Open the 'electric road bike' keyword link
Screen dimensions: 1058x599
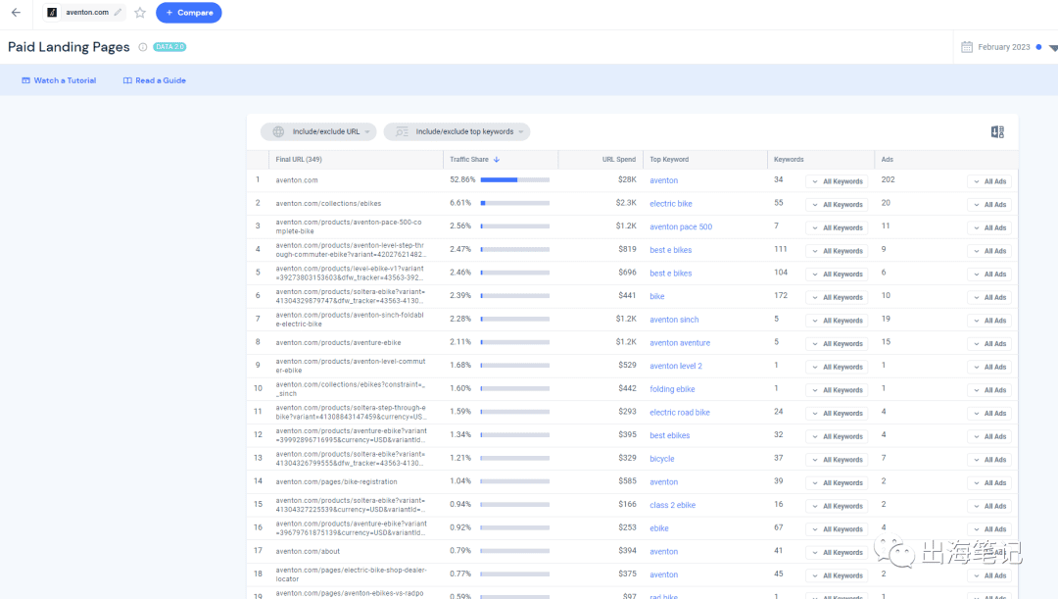[680, 413]
